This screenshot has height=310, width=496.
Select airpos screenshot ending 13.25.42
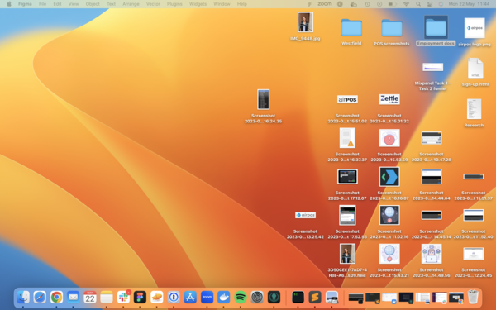pos(305,225)
